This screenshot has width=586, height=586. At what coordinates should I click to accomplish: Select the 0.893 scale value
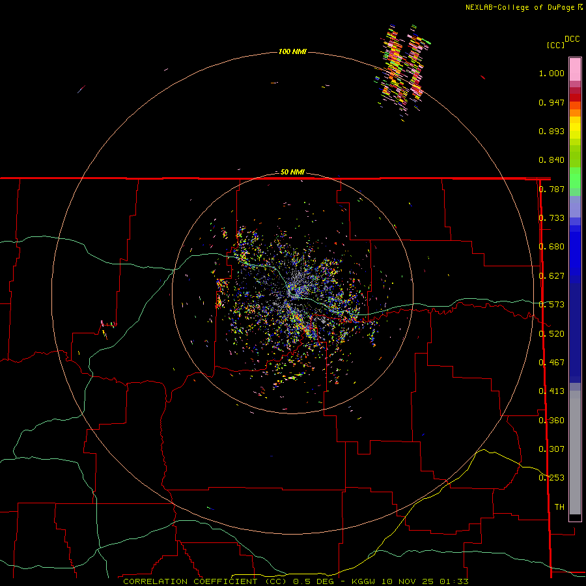click(551, 131)
